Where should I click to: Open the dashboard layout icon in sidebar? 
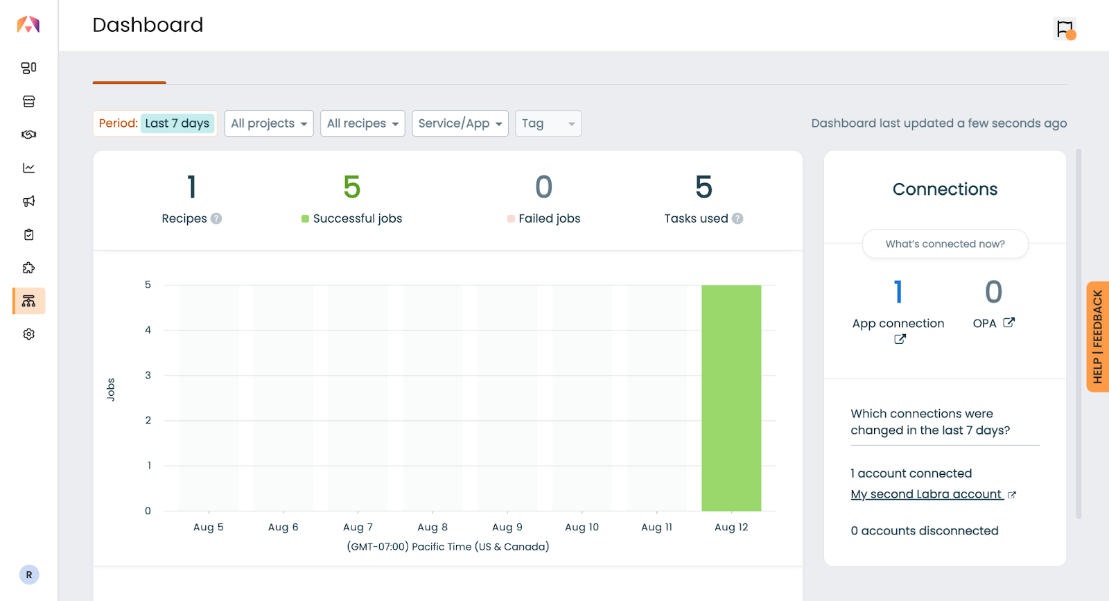click(28, 68)
